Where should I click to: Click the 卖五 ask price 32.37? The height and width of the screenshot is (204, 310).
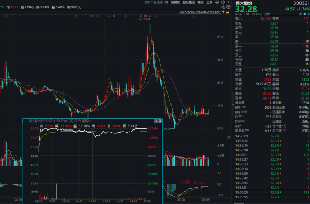[x=274, y=24]
